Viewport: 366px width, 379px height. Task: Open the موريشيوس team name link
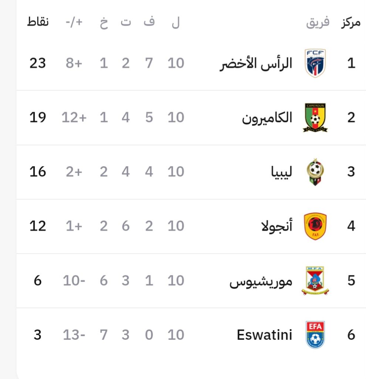pos(261,281)
